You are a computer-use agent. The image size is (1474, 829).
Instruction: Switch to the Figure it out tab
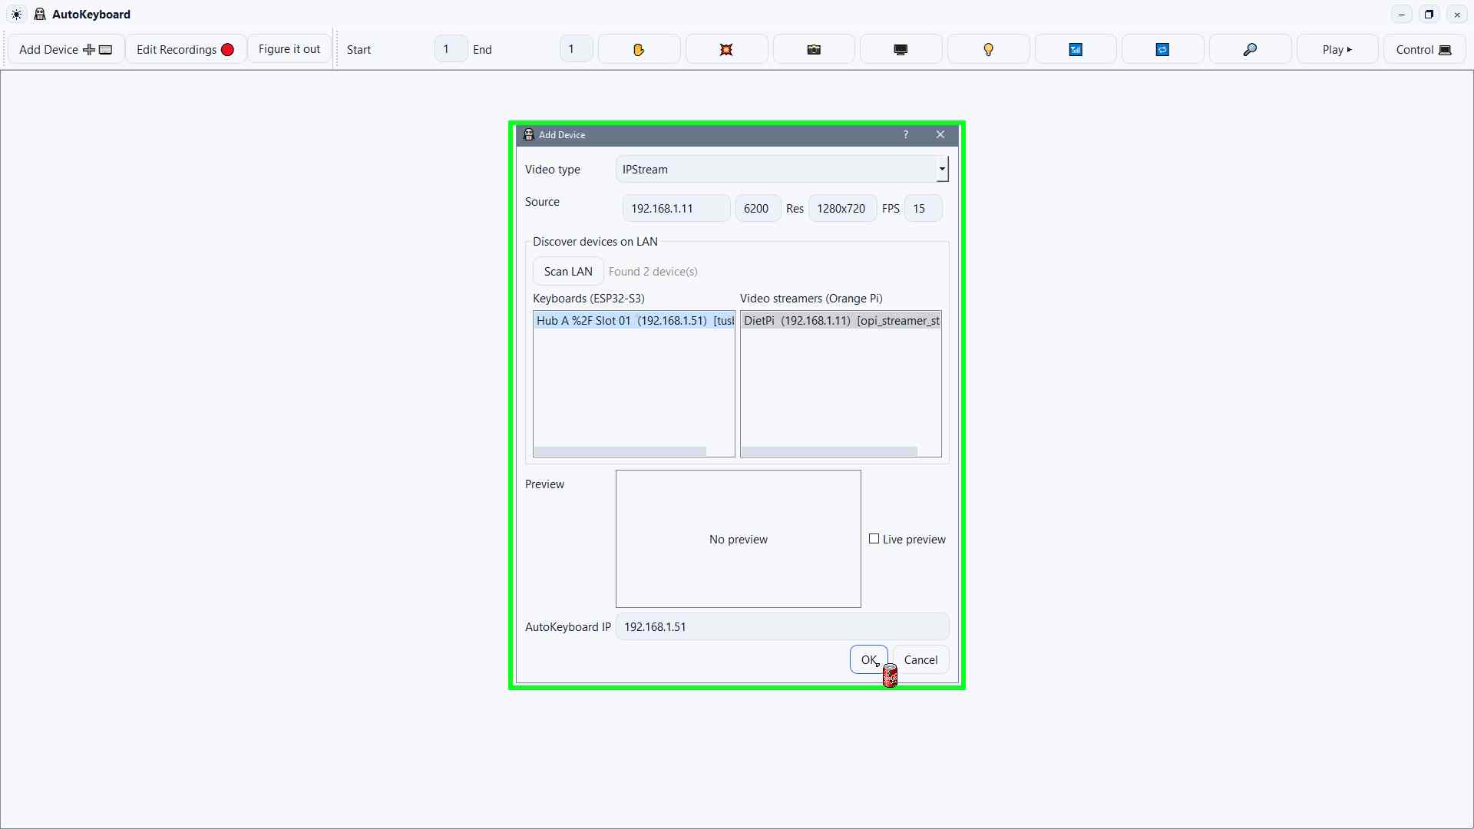(x=289, y=48)
